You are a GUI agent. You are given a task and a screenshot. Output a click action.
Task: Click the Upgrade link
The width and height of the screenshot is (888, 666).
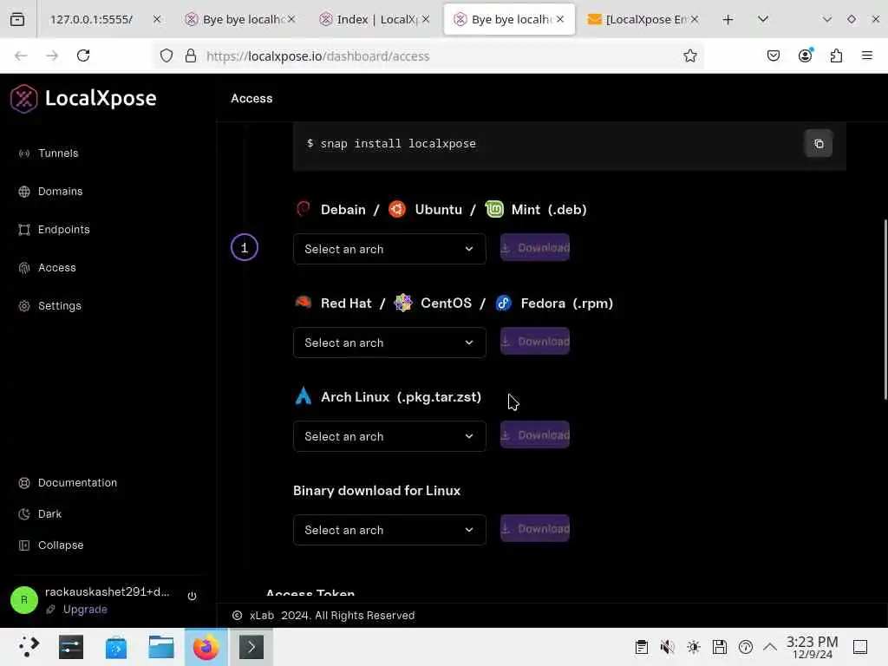pyautogui.click(x=85, y=610)
